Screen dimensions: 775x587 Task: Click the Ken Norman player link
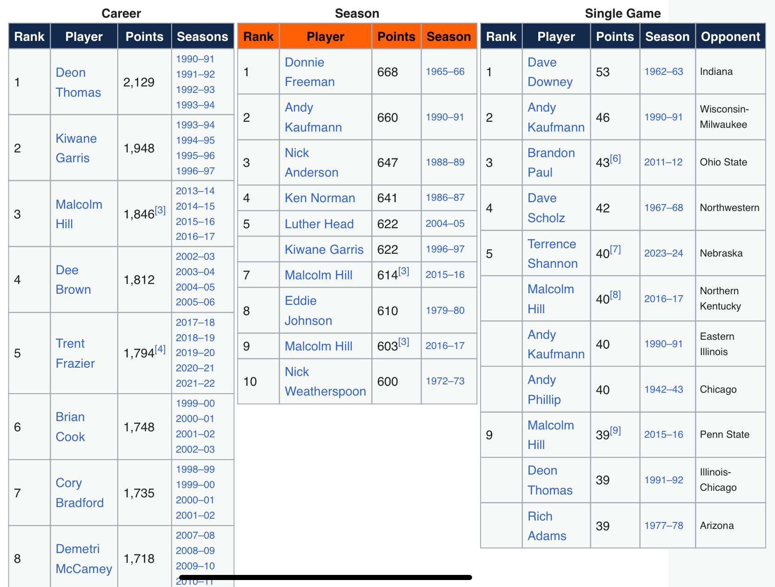[320, 198]
